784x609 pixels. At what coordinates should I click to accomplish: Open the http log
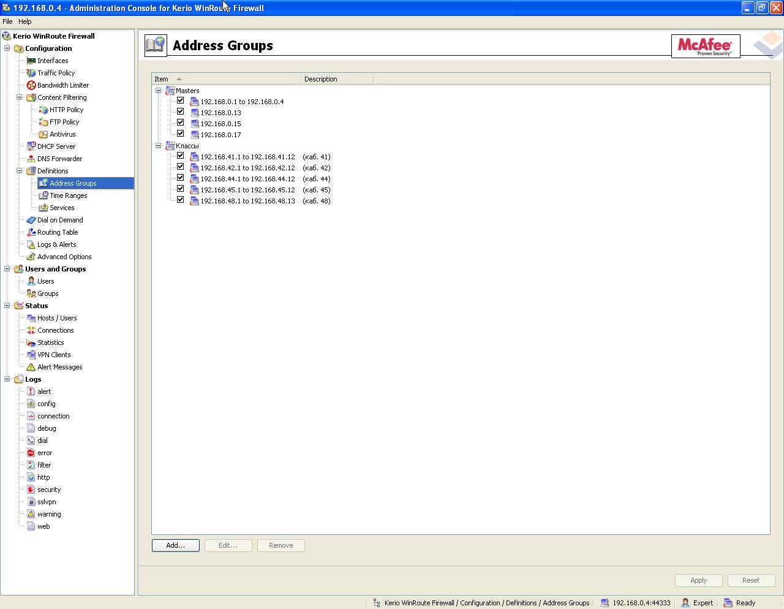[43, 477]
